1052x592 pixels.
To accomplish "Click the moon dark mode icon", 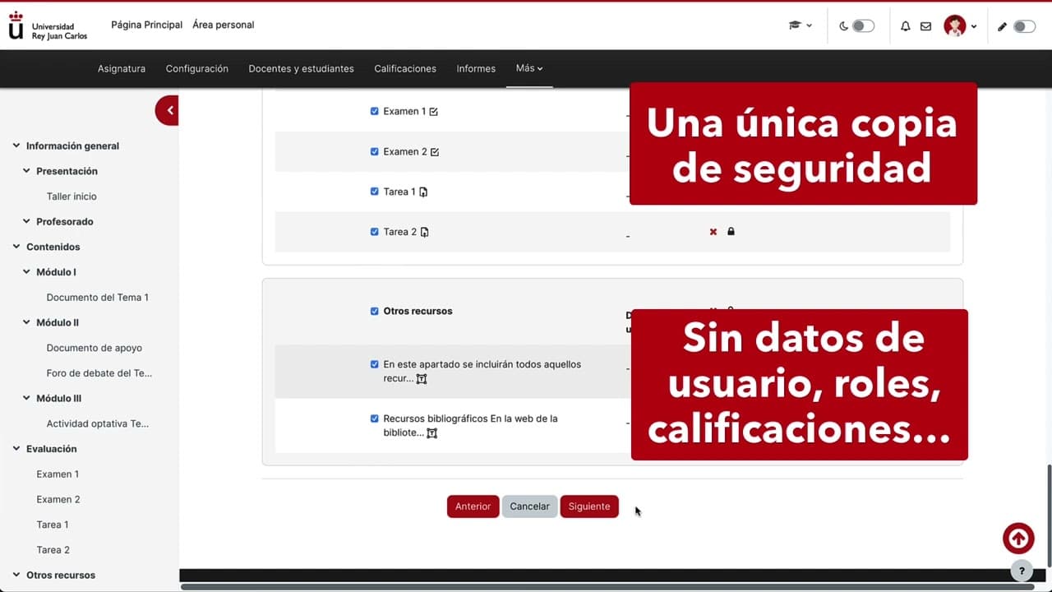I will click(843, 26).
